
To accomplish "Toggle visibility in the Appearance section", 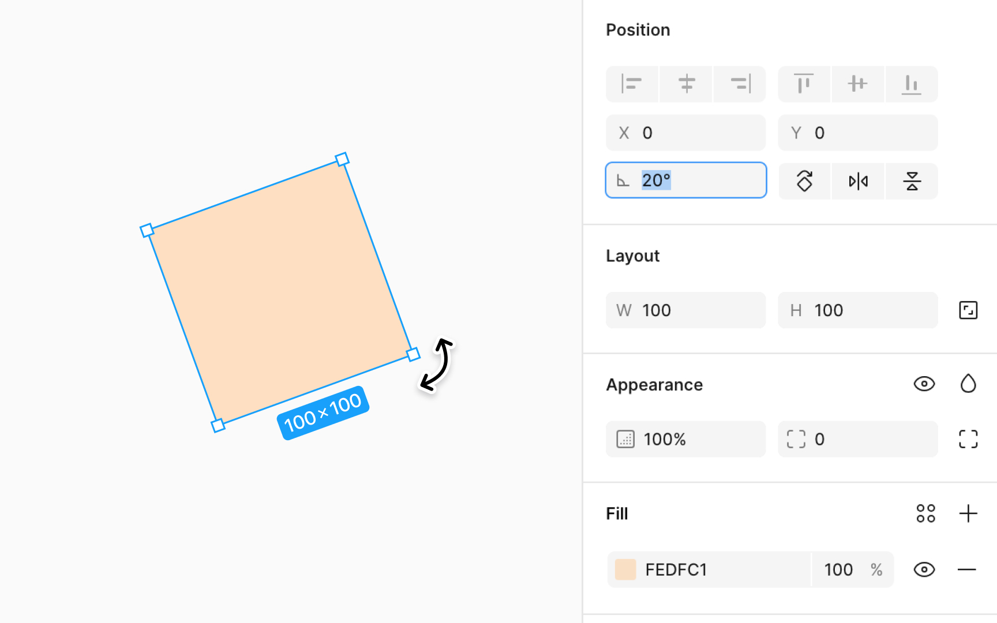I will 924,384.
